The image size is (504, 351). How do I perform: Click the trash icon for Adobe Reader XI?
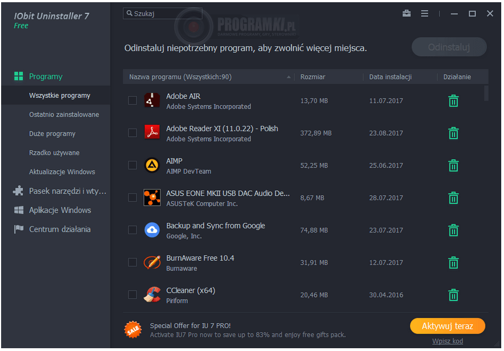click(453, 133)
